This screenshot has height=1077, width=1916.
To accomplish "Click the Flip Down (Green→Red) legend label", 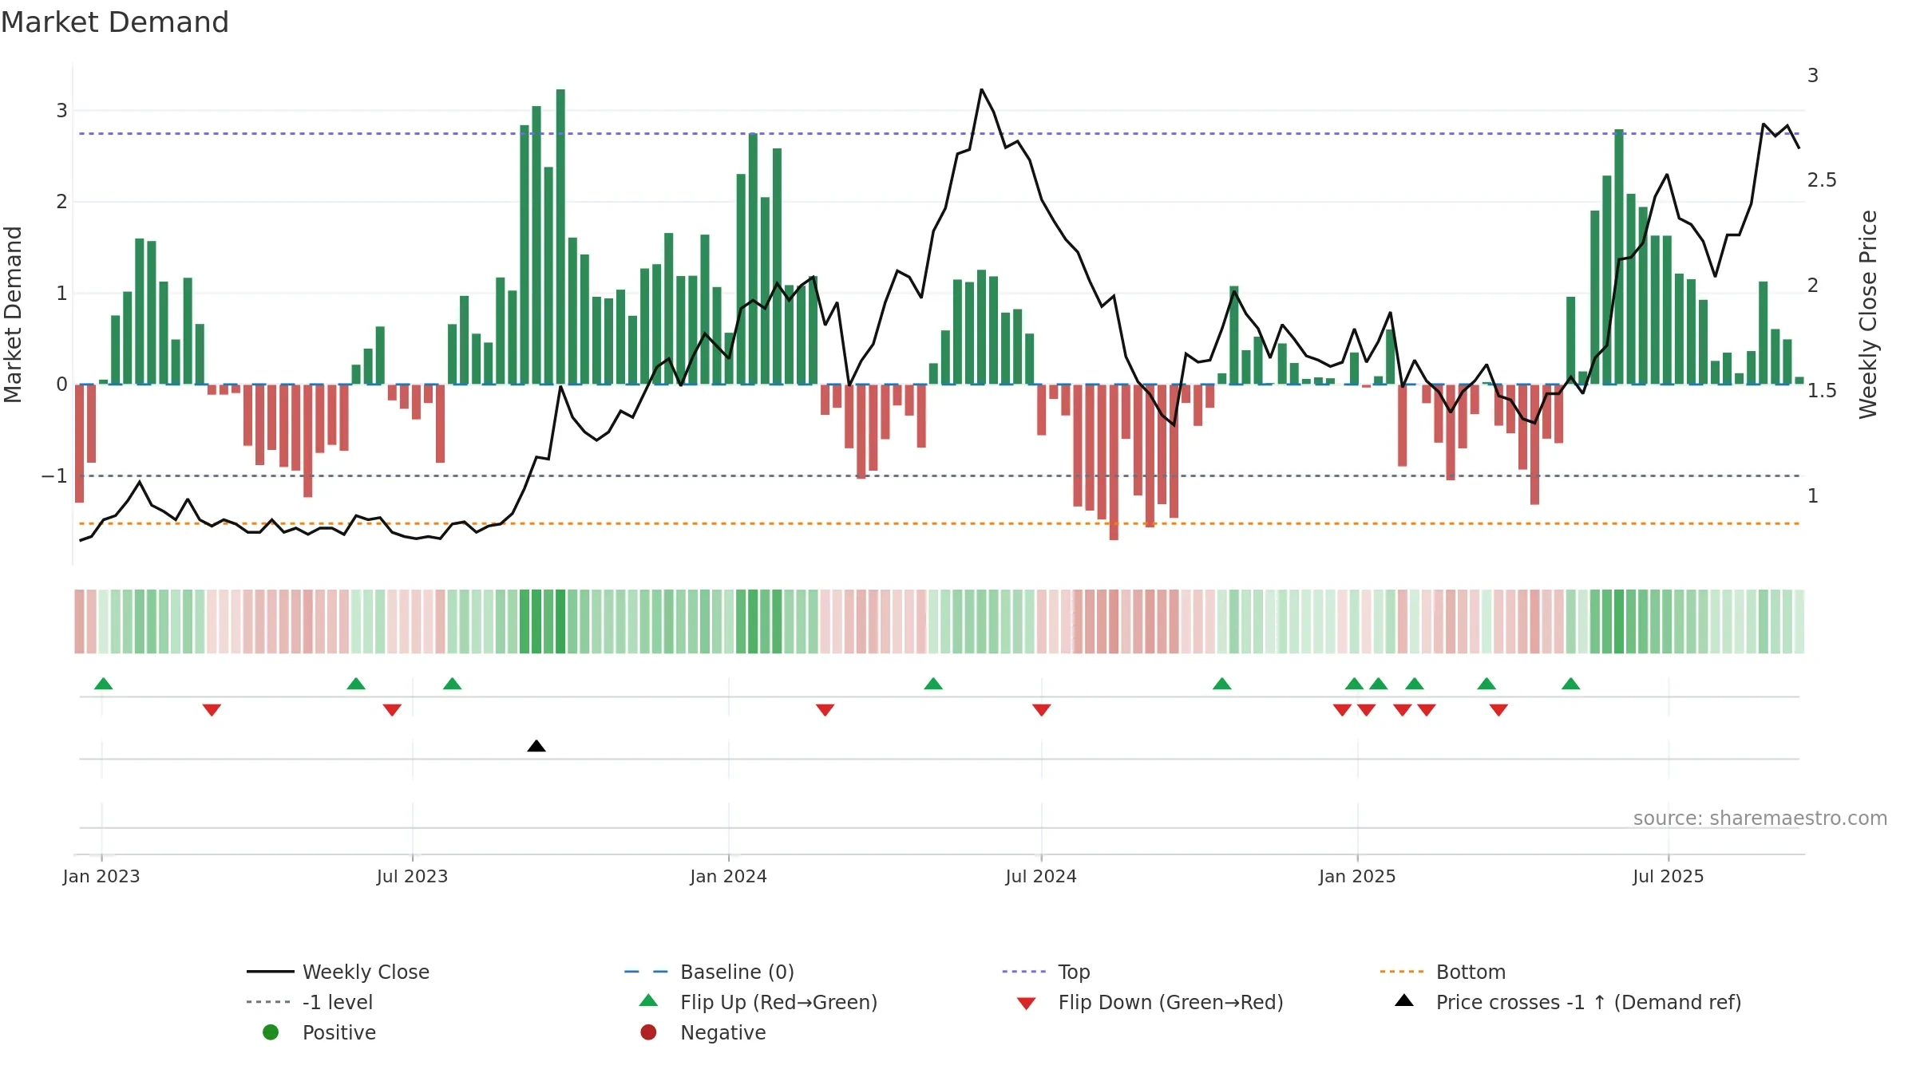I will click(1170, 1002).
